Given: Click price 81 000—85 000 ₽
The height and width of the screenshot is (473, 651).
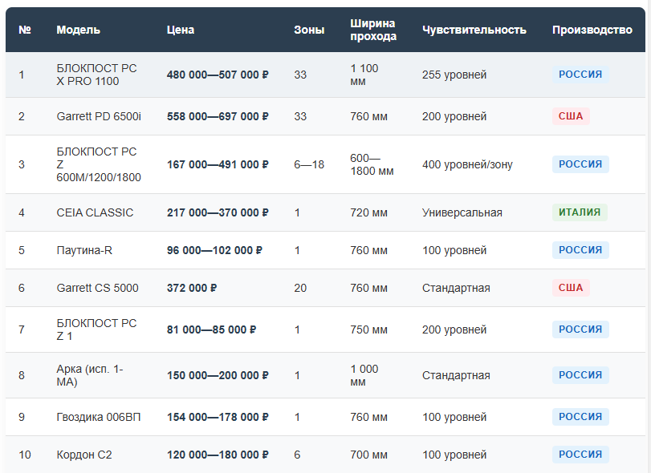Looking at the screenshot, I should [x=211, y=330].
